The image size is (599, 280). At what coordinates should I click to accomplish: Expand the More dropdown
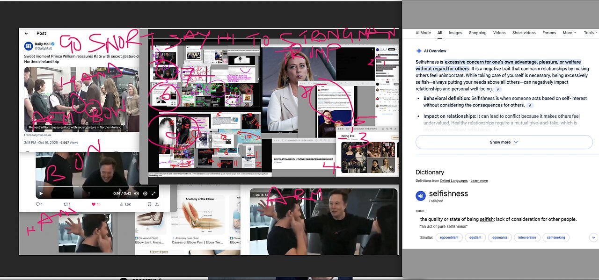(x=570, y=33)
